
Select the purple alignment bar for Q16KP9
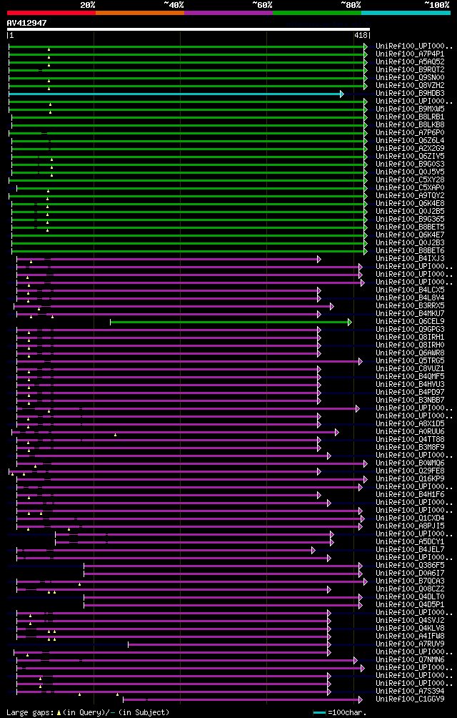coord(191,479)
